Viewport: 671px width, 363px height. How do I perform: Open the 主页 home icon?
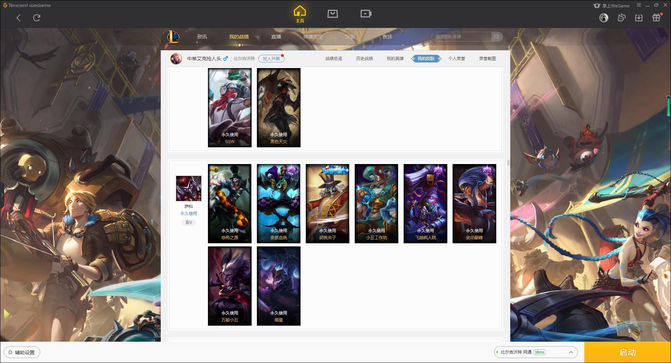click(x=300, y=14)
